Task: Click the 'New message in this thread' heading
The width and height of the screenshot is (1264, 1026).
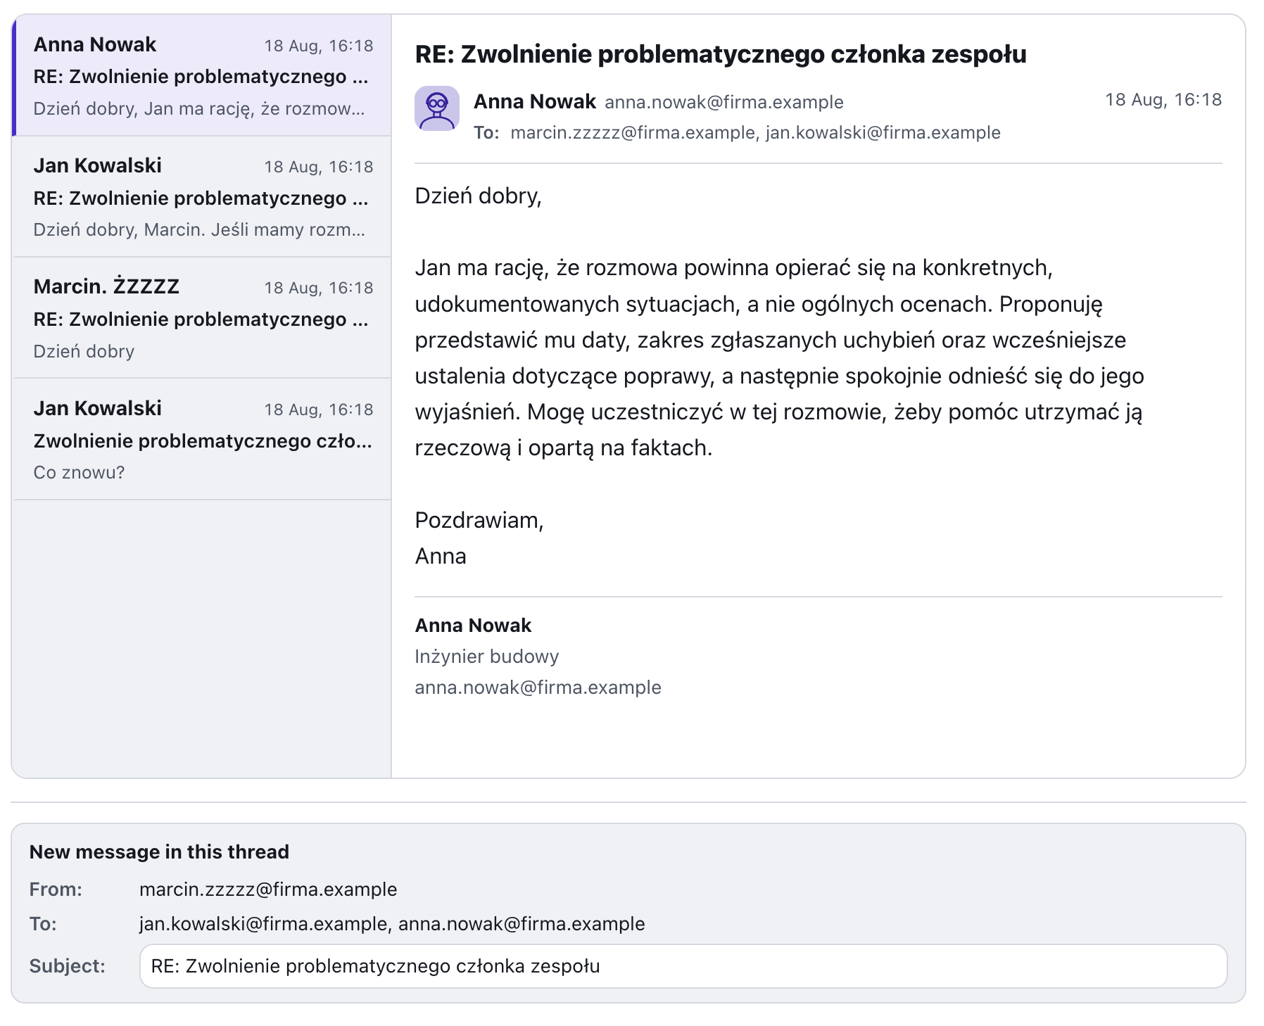Action: coord(159,851)
